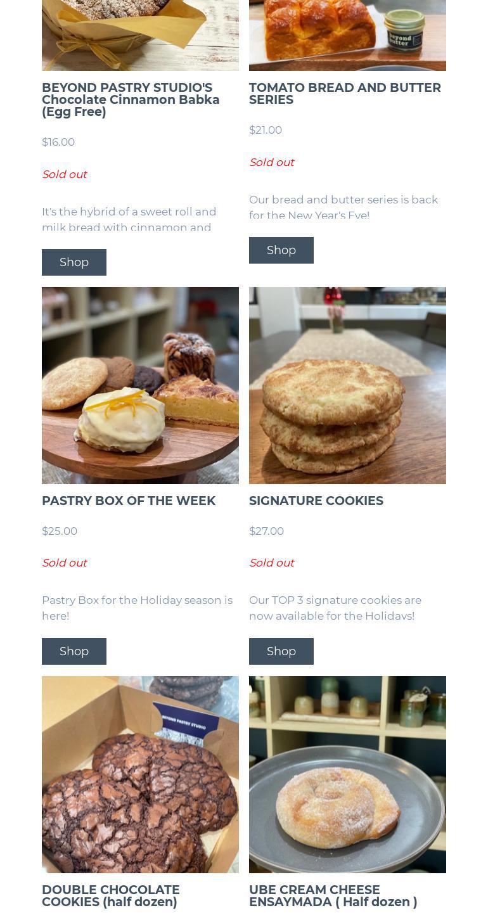This screenshot has height=922, width=488.
Task: Click Shop button under Signature Cookies
Action: [x=281, y=651]
